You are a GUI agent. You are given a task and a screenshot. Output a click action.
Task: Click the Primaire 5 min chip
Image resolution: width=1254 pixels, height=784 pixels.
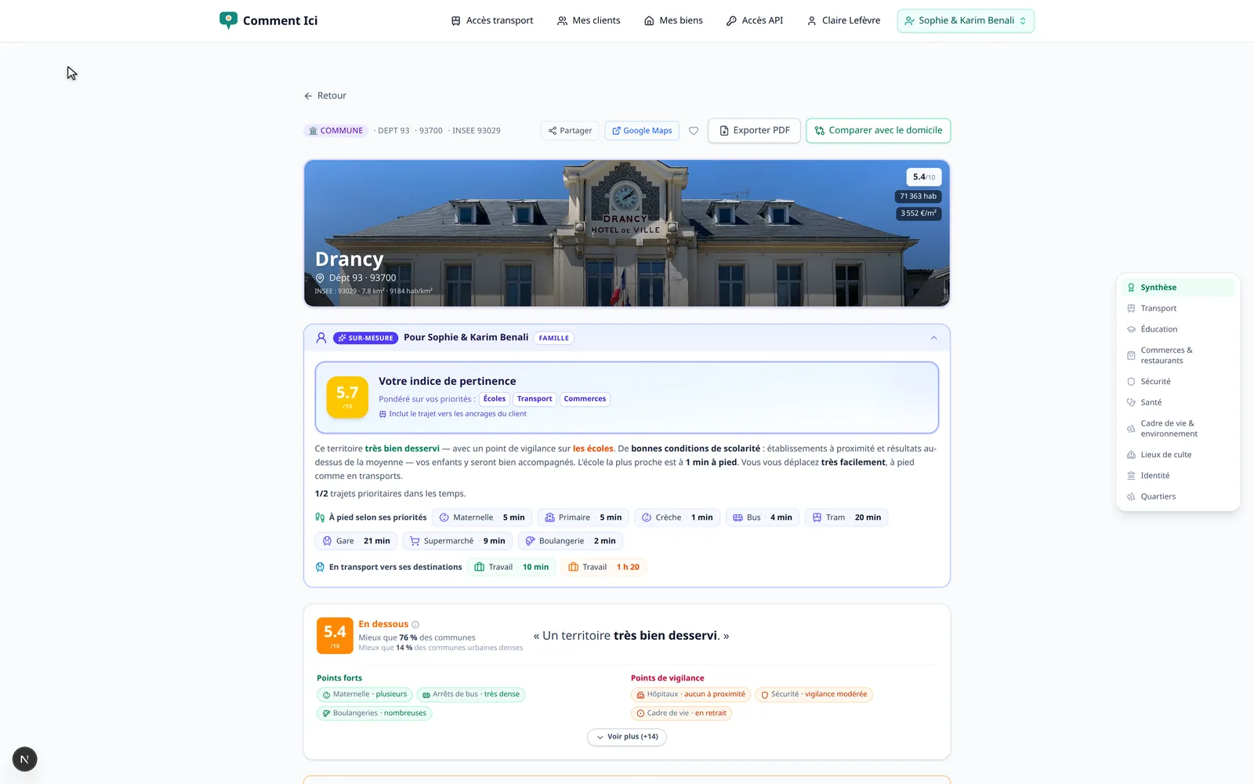[x=583, y=517]
